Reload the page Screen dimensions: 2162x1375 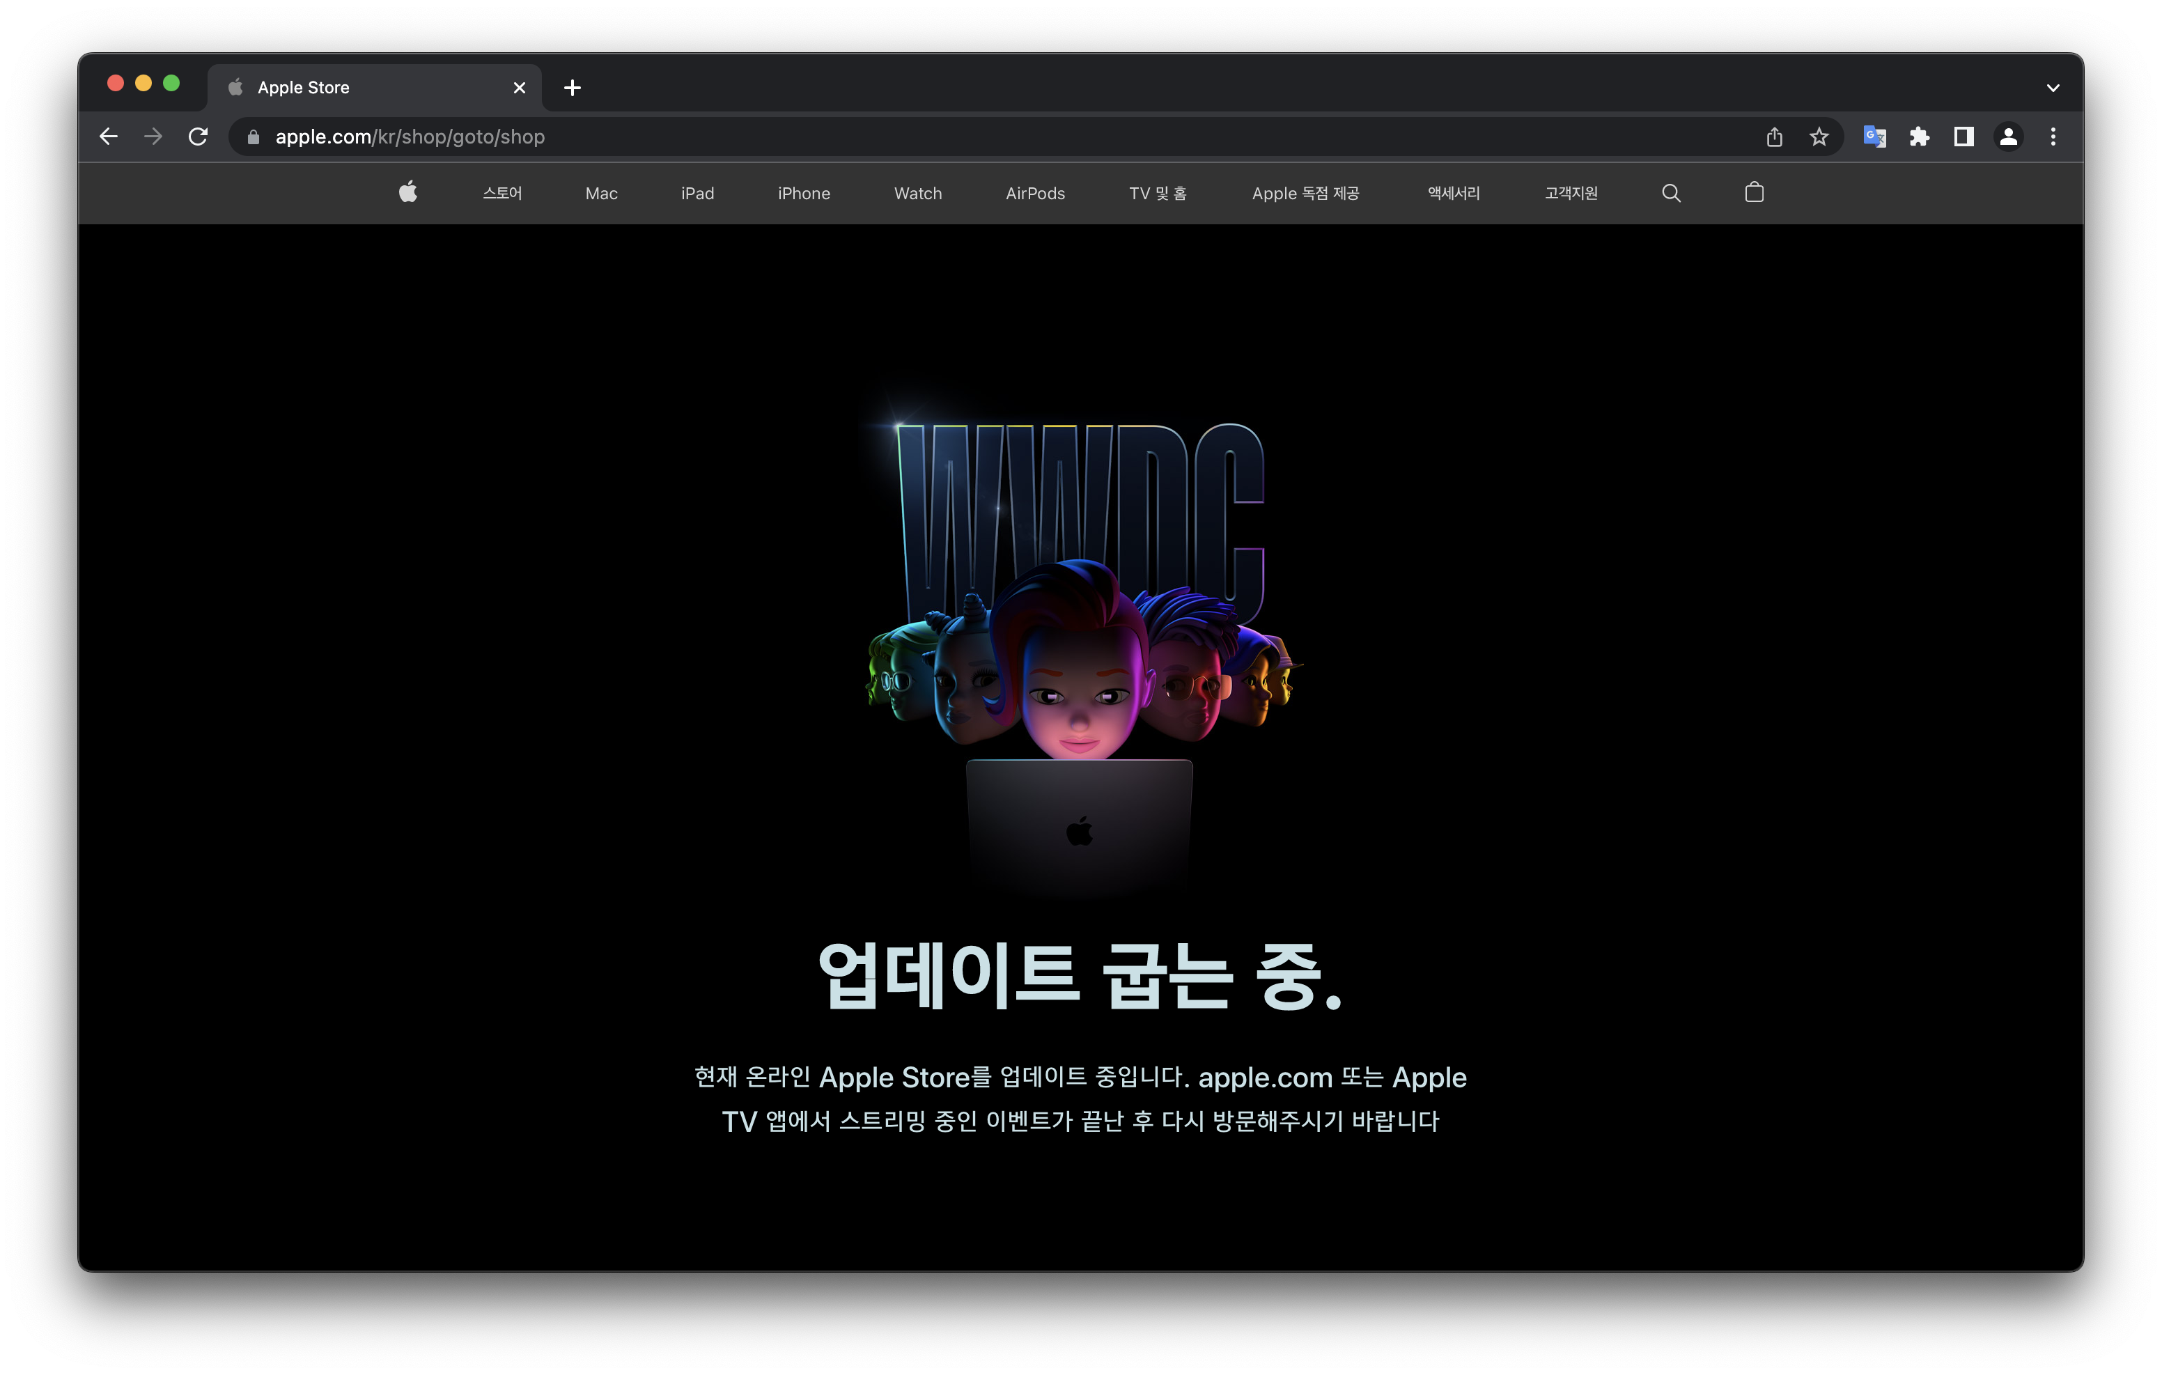(199, 137)
